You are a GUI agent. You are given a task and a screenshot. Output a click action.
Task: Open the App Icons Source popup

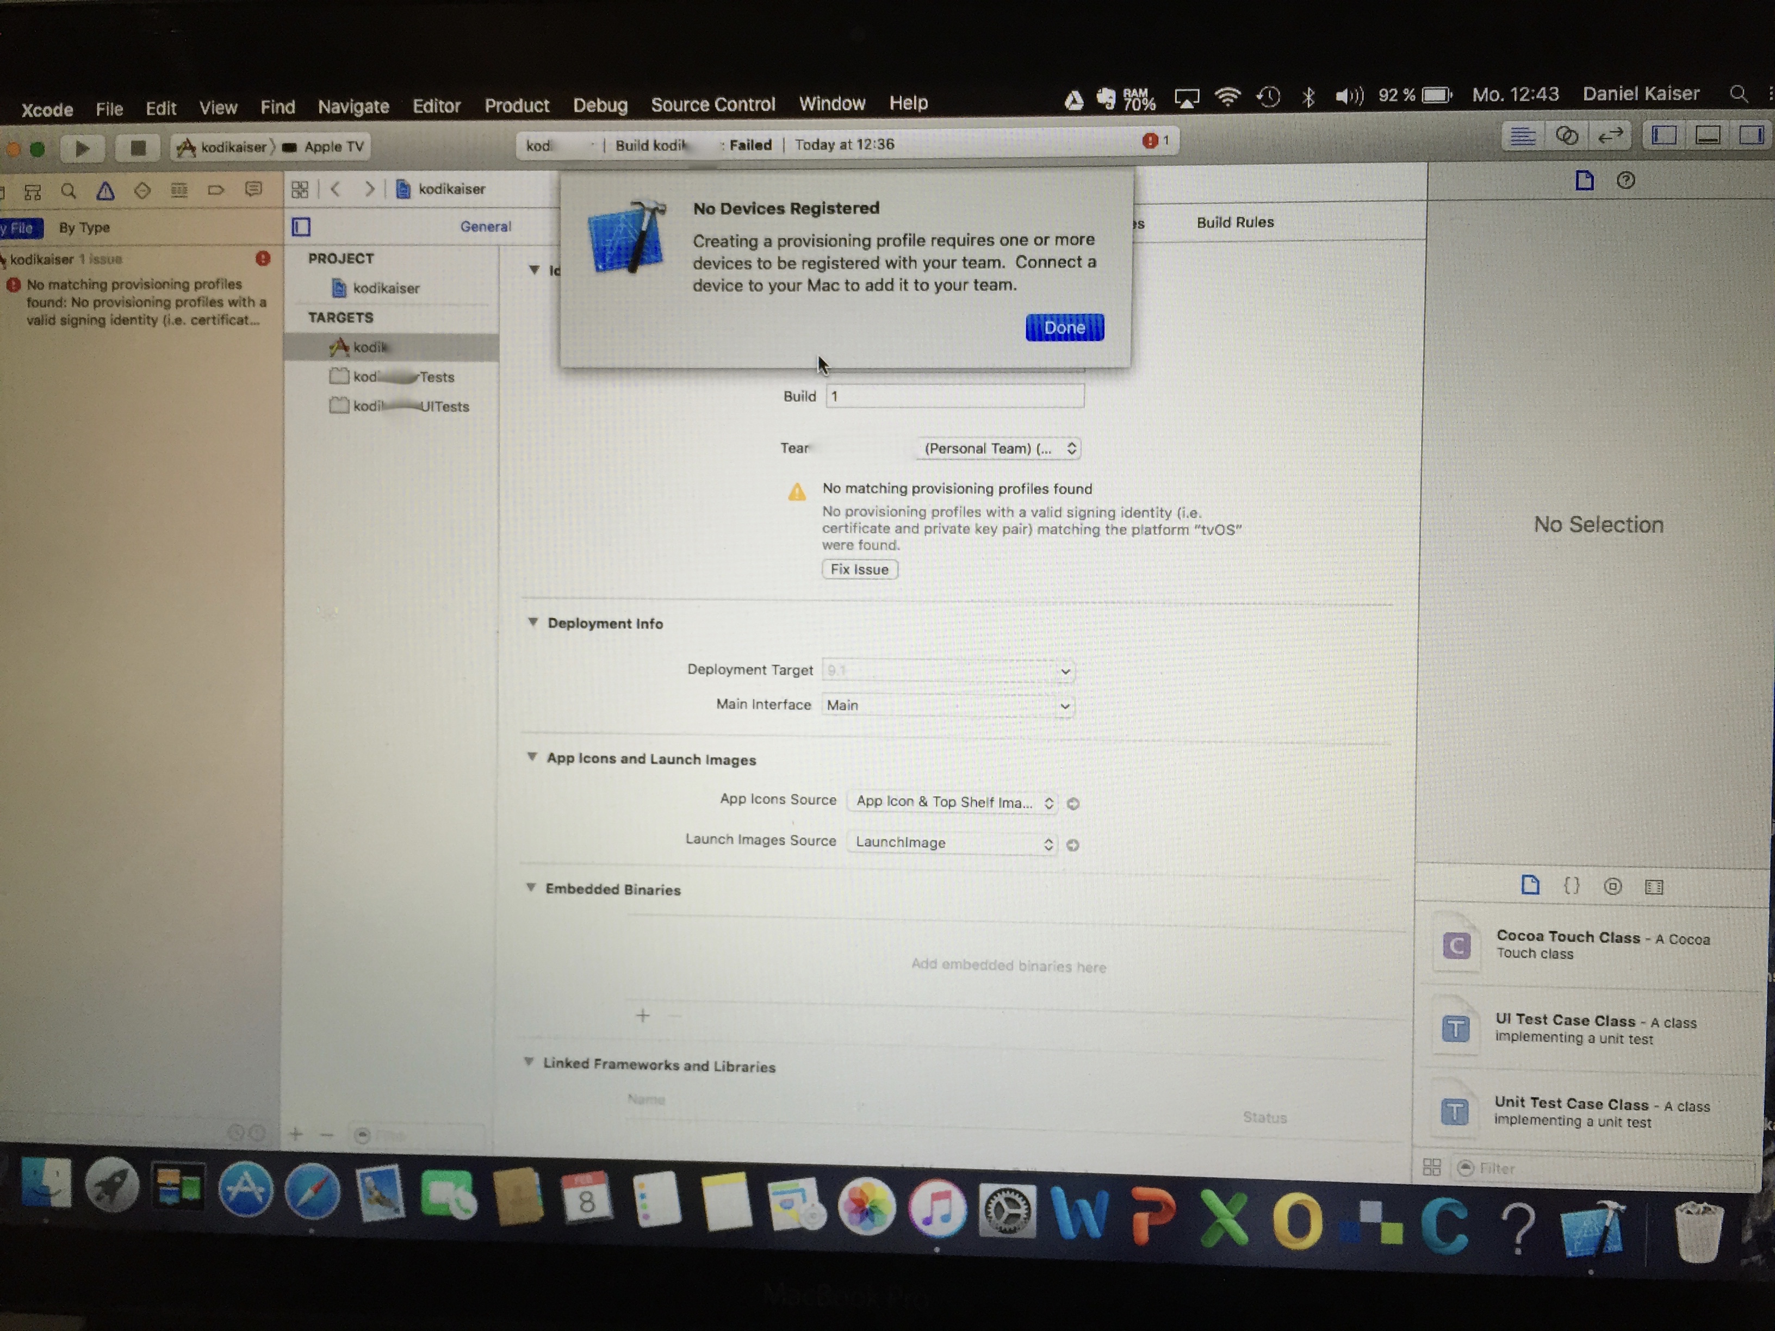click(x=952, y=803)
